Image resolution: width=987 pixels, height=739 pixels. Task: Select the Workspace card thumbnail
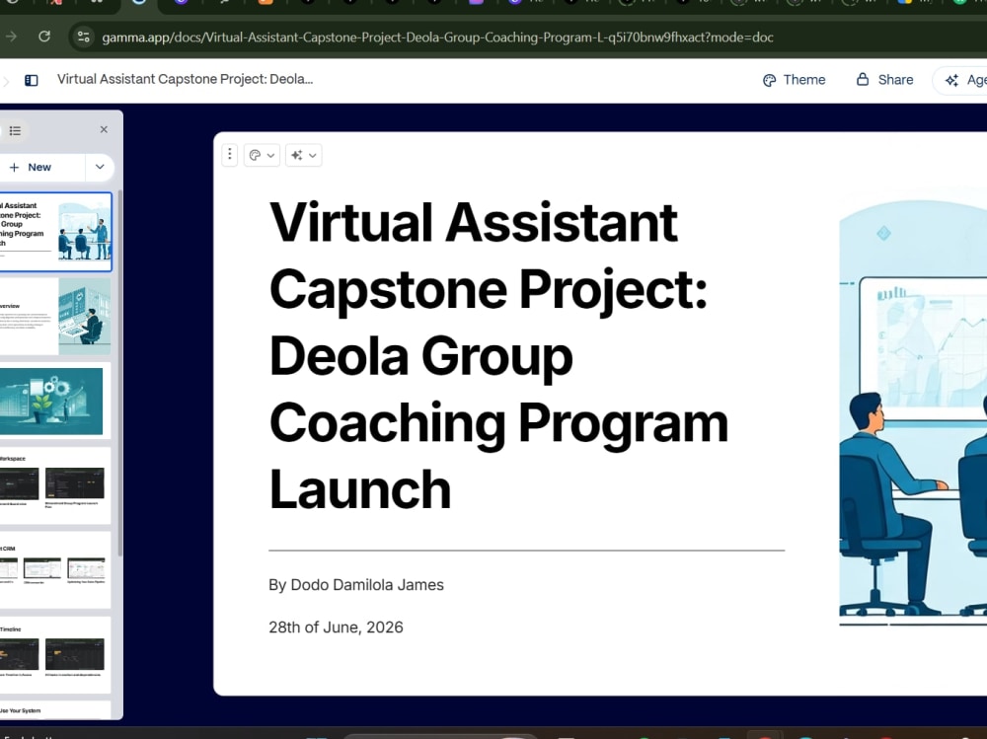pos(55,485)
